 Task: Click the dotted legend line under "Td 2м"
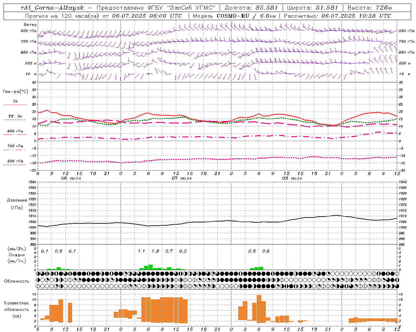coord(14,120)
